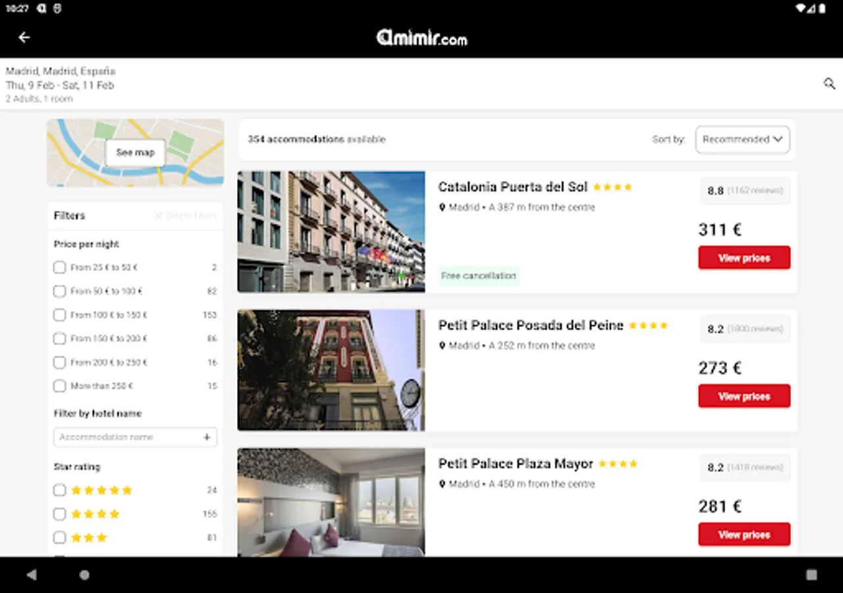Click Price per night heading
Viewport: 843px width, 593px height.
(86, 244)
